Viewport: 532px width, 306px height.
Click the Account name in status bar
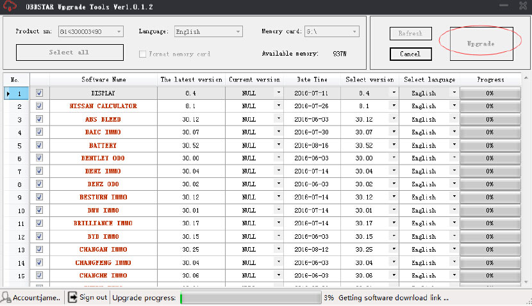pyautogui.click(x=37, y=298)
